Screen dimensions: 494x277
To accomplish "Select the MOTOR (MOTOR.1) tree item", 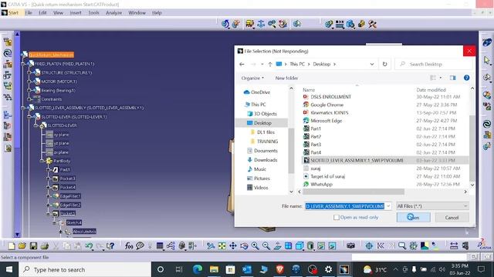I will (x=59, y=82).
